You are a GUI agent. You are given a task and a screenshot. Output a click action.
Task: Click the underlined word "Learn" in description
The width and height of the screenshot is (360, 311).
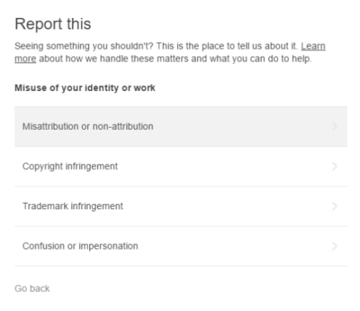pos(313,46)
